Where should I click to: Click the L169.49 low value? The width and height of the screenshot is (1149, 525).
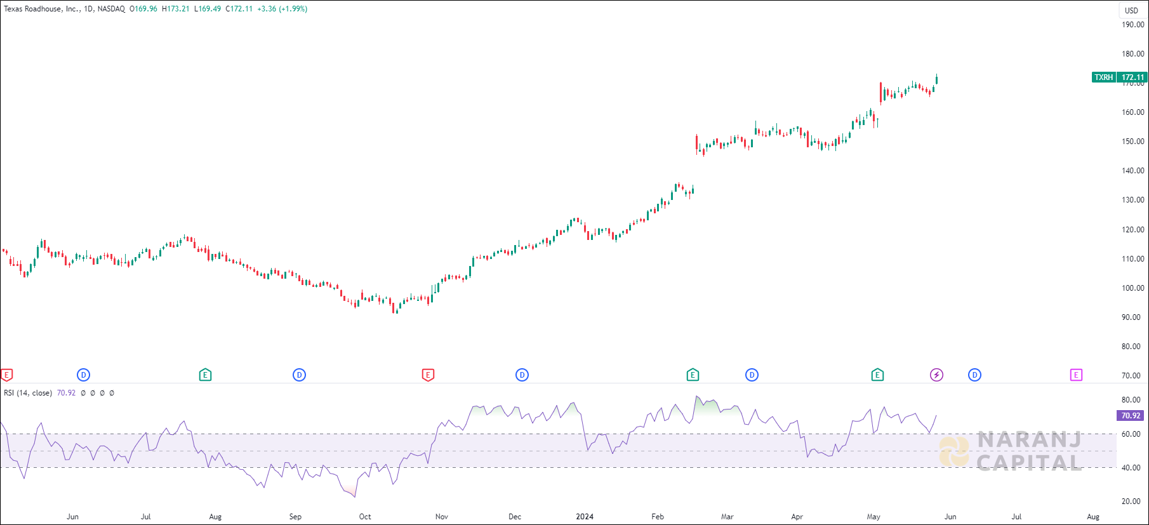pyautogui.click(x=208, y=9)
